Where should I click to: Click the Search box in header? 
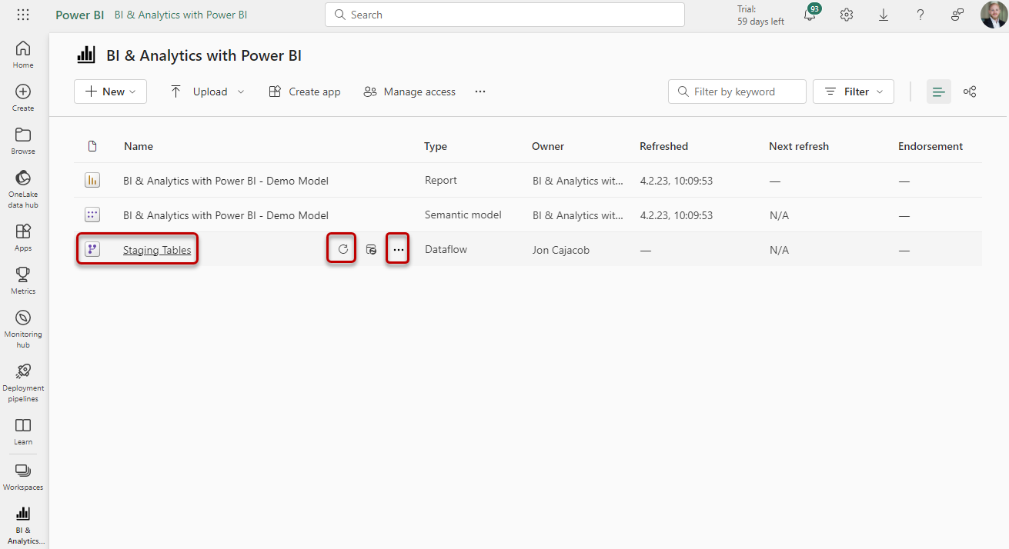504,15
